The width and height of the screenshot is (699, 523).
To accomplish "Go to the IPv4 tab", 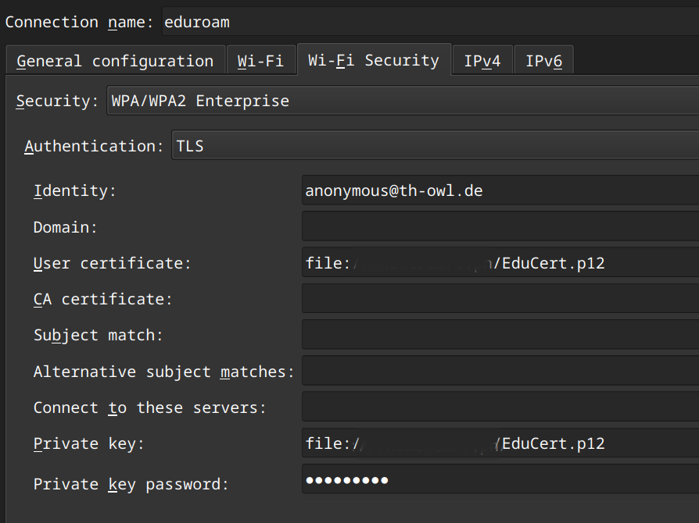I will click(x=482, y=61).
